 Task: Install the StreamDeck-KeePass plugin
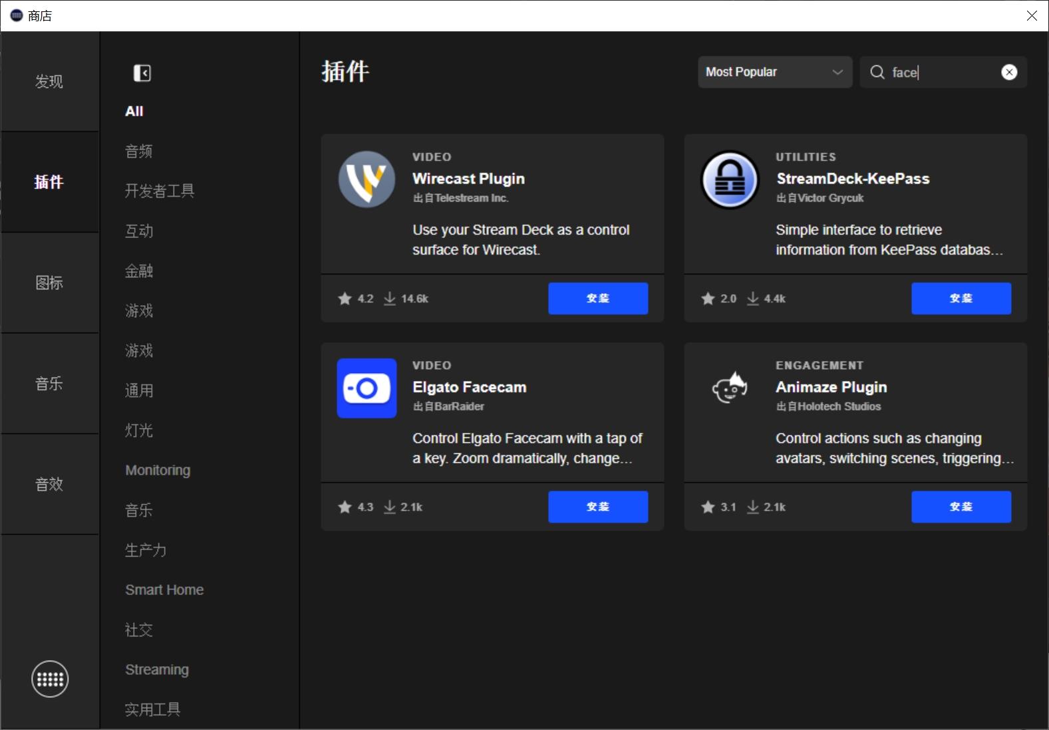[961, 299]
